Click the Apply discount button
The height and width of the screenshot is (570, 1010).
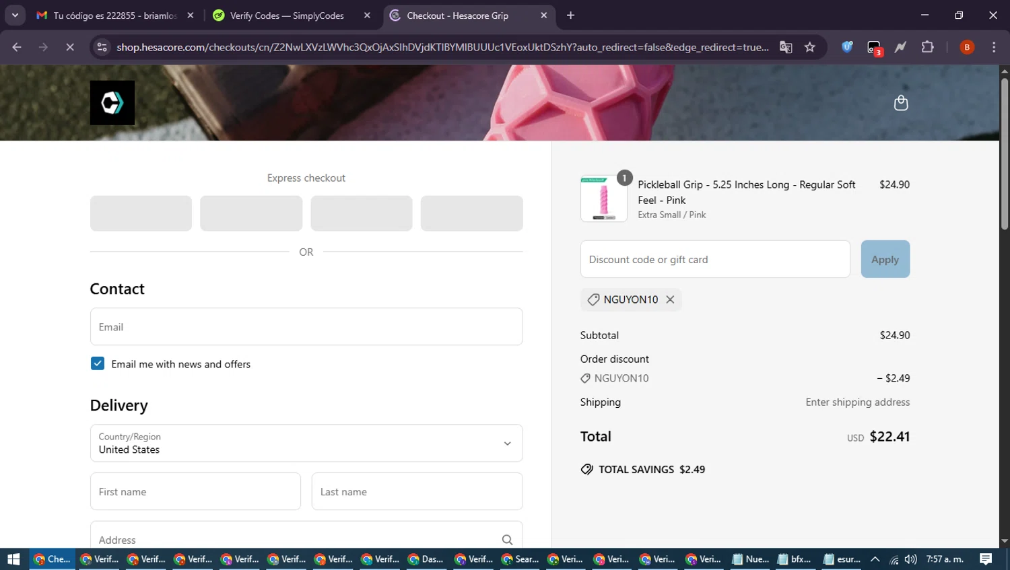(885, 259)
